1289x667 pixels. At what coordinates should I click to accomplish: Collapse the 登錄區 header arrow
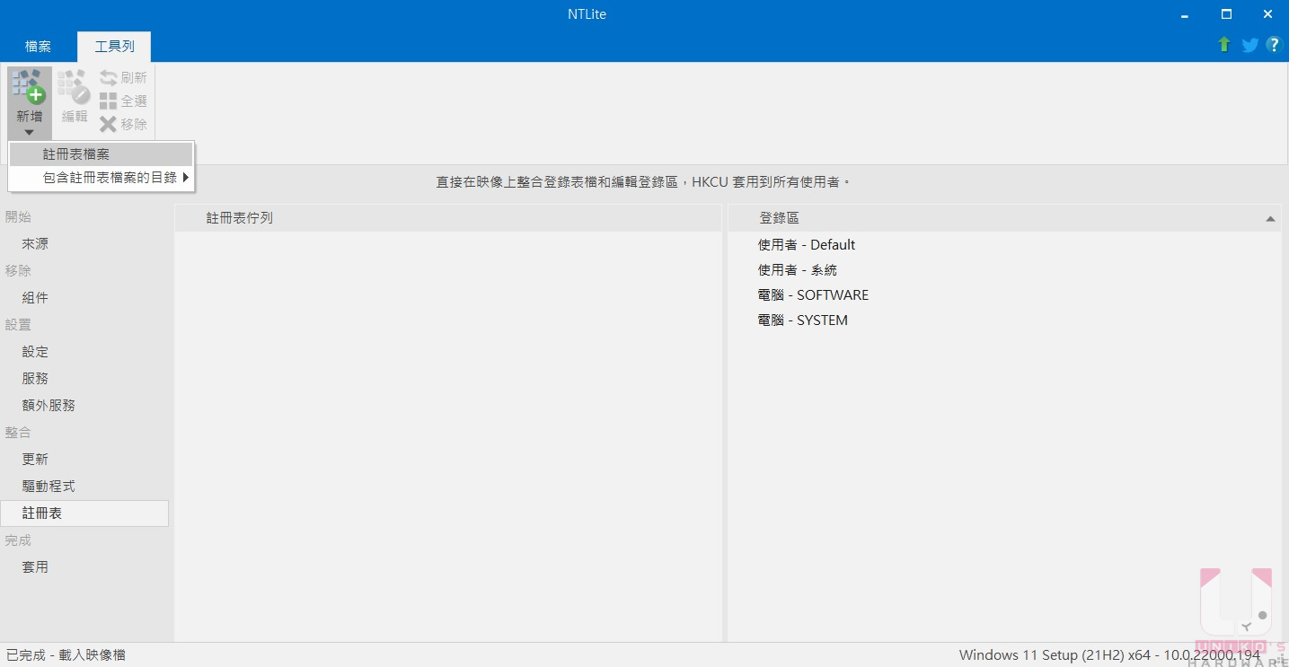tap(1270, 218)
